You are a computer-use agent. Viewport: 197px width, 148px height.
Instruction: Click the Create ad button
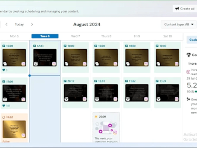point(185,9)
